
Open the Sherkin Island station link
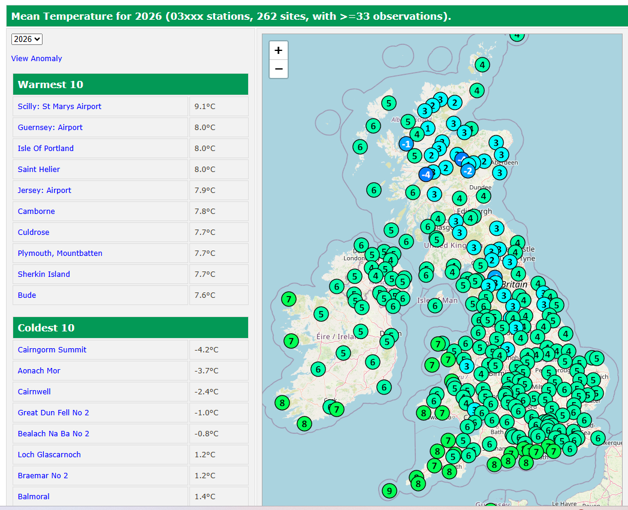pyautogui.click(x=44, y=274)
